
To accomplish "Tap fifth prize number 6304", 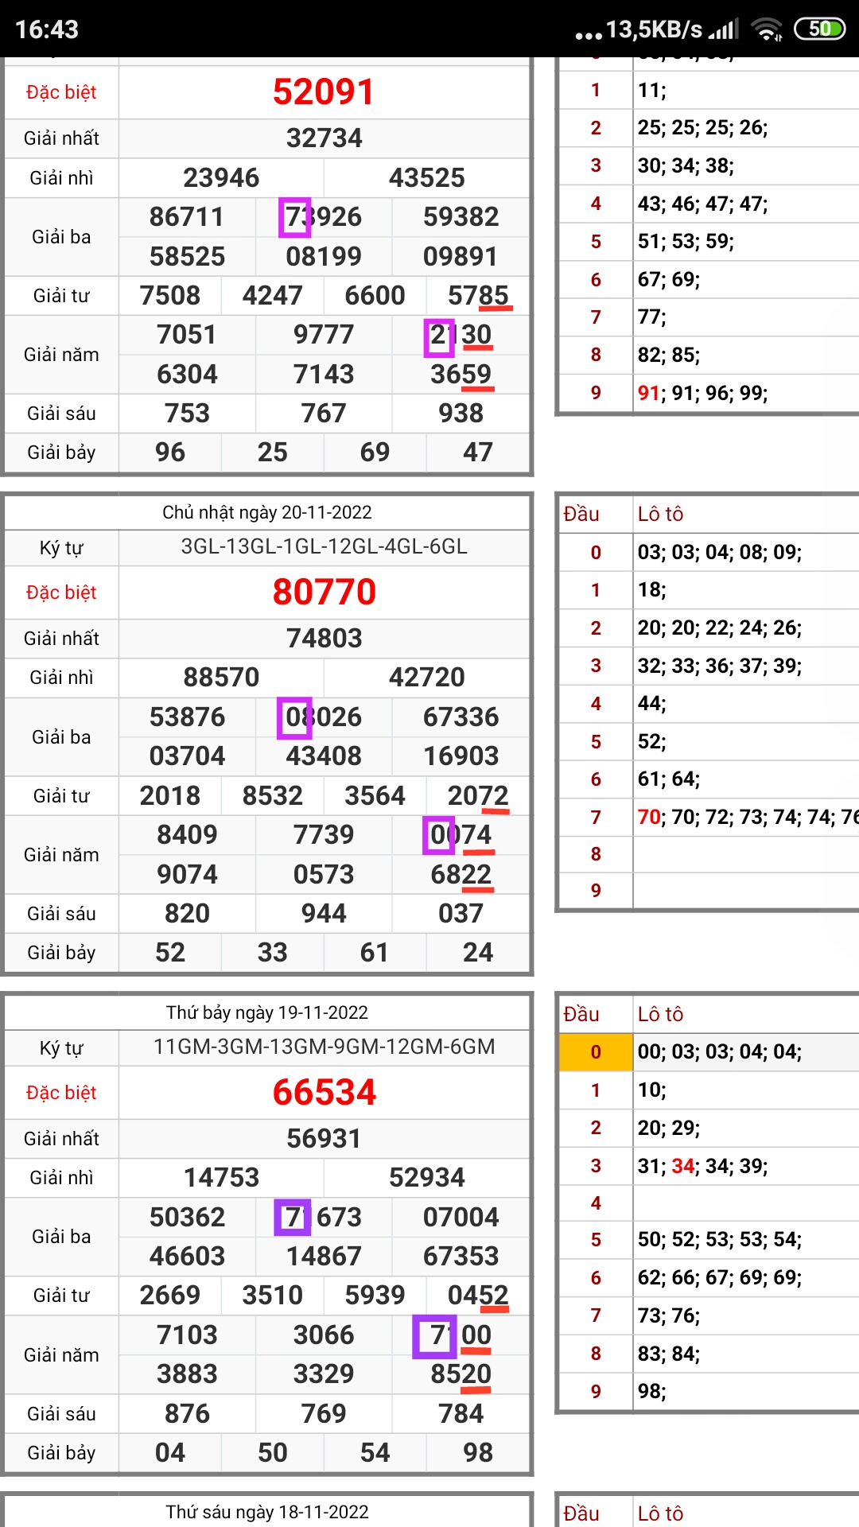I will point(187,375).
